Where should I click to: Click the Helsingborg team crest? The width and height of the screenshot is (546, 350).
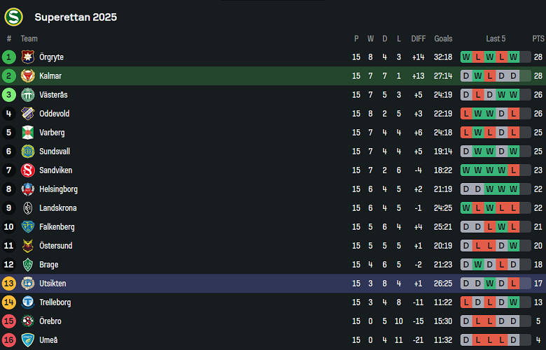pyautogui.click(x=28, y=189)
